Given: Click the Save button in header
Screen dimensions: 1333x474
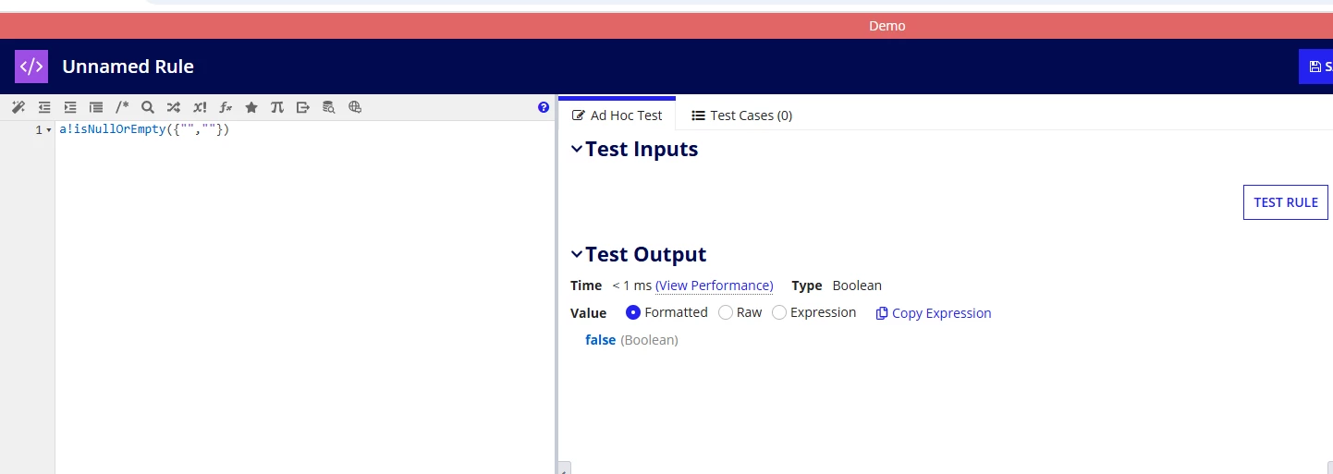Looking at the screenshot, I should pyautogui.click(x=1316, y=67).
